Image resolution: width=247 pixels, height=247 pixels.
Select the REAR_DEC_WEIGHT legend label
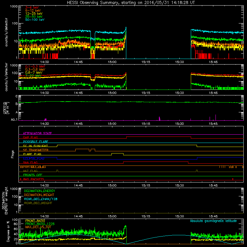tap(38, 203)
